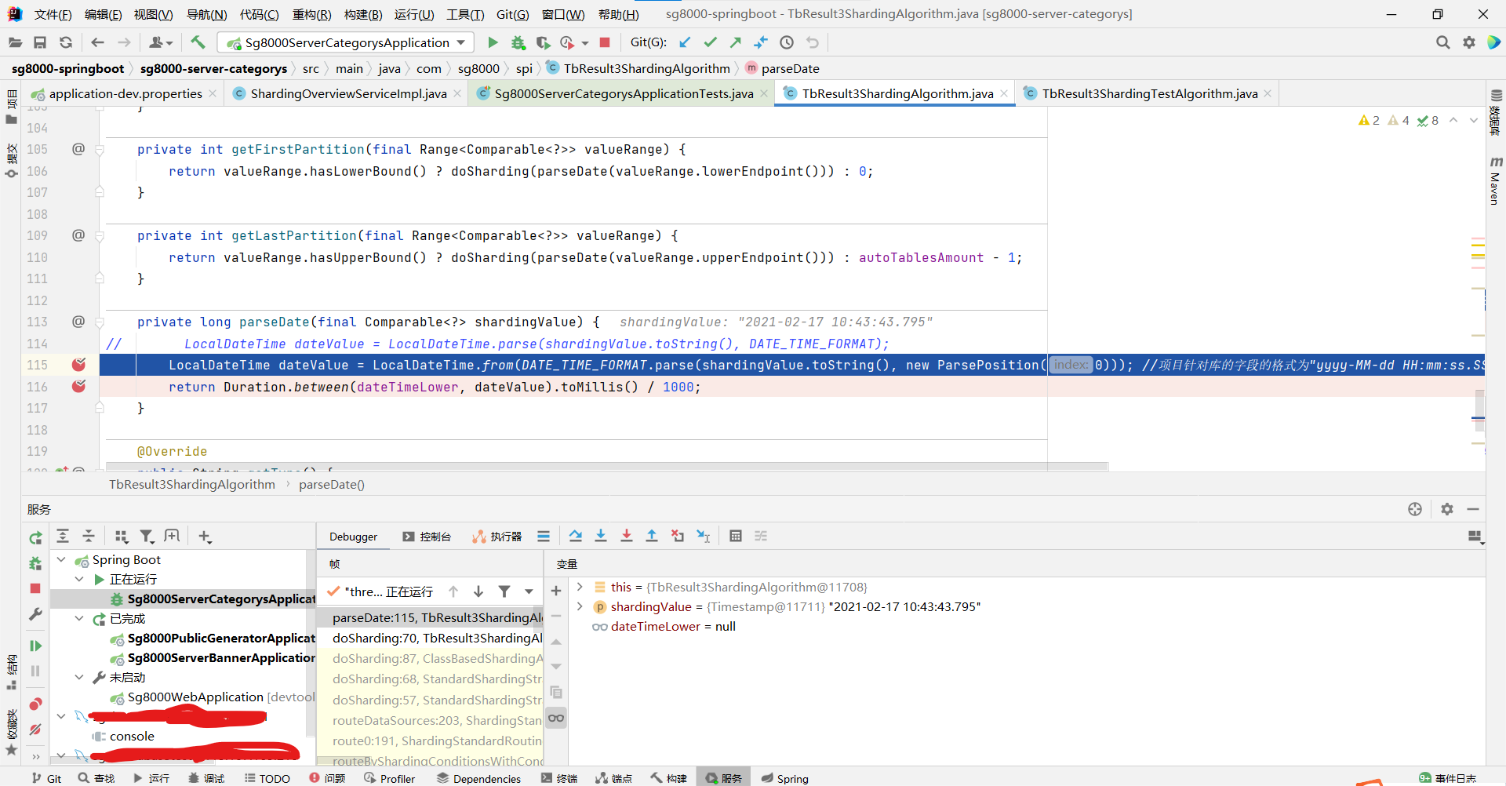Switch to the 控制台 debugger tab
Viewport: 1506px width, 786px height.
tap(427, 536)
